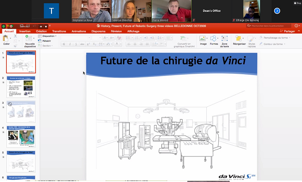
Task: Click the decrease indent icon
Action: coord(146,38)
